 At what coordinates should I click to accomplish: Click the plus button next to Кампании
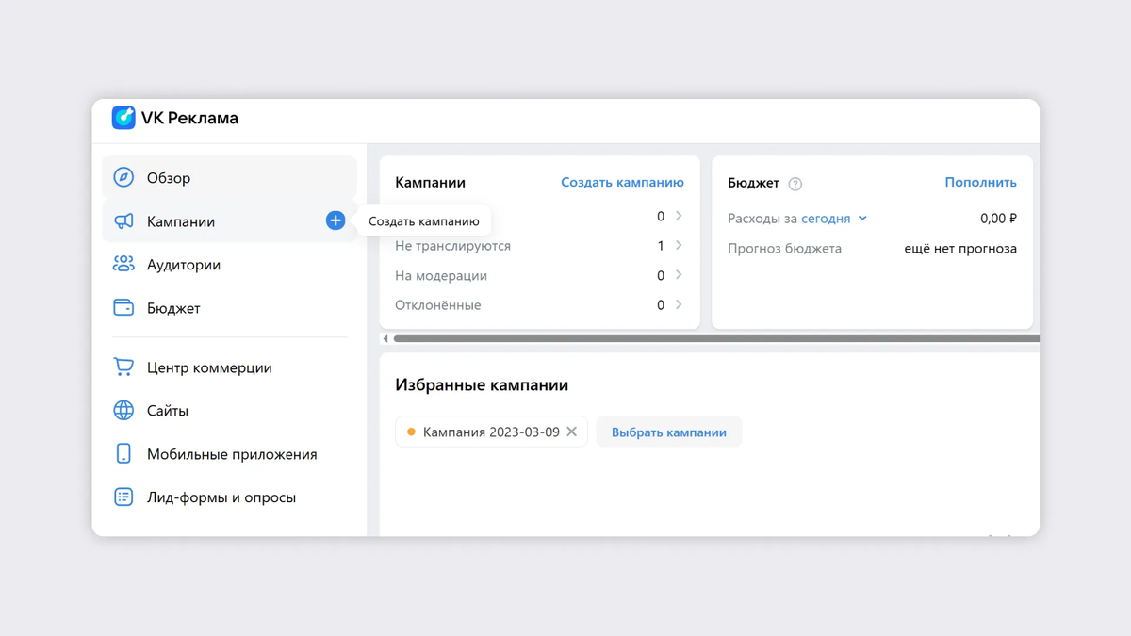pos(335,220)
